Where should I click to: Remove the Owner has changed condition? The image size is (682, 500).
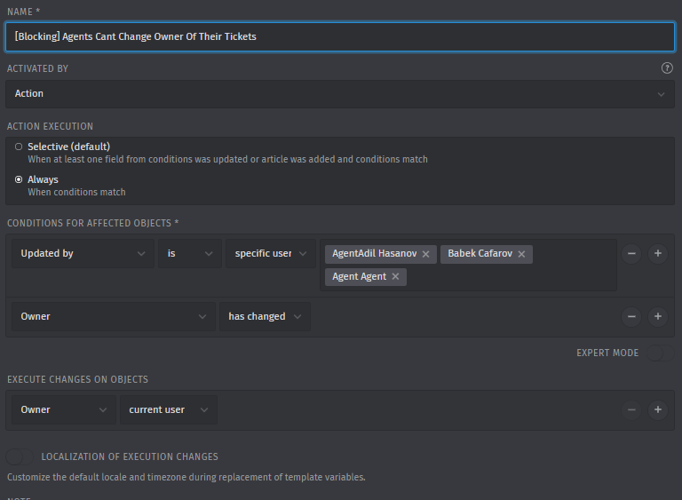click(631, 316)
